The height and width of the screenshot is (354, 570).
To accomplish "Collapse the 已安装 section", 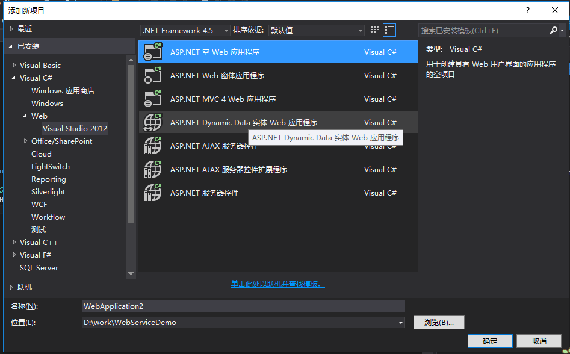I will pos(10,46).
